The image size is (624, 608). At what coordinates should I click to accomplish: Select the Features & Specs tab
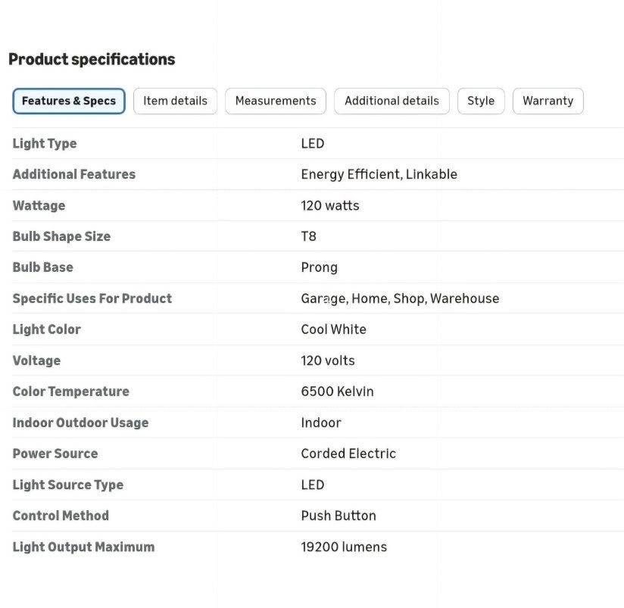pyautogui.click(x=69, y=101)
